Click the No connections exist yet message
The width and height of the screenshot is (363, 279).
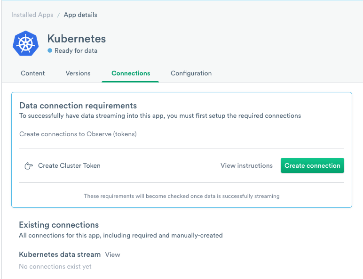pos(55,266)
